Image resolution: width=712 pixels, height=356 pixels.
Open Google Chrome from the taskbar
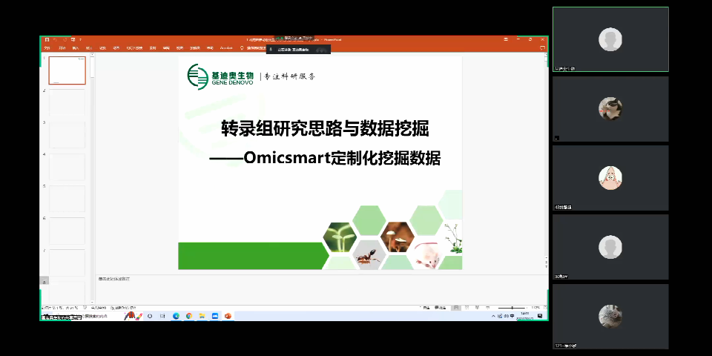pyautogui.click(x=189, y=316)
